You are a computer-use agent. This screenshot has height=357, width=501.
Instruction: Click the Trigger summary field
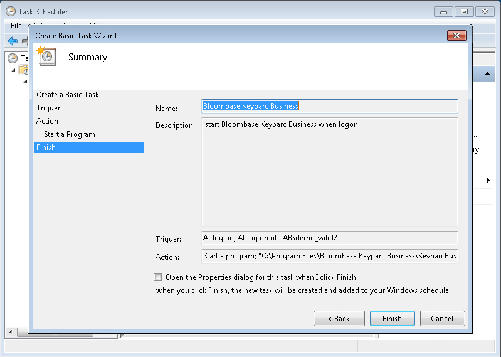coord(330,238)
